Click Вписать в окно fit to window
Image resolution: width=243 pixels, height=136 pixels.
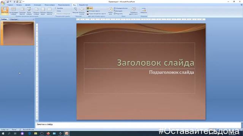point(82,11)
